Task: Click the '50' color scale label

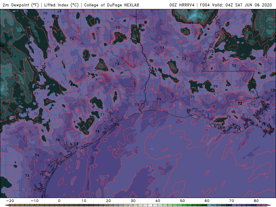Action: (183, 201)
